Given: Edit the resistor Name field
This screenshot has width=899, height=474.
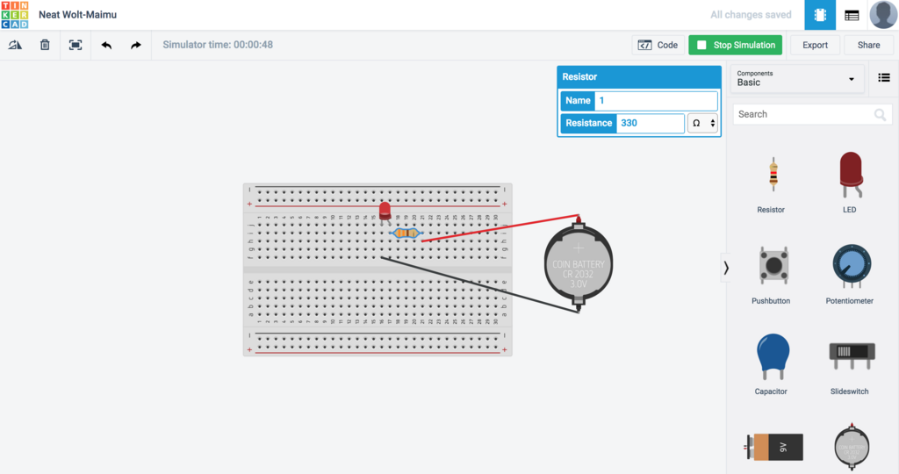Looking at the screenshot, I should 656,101.
